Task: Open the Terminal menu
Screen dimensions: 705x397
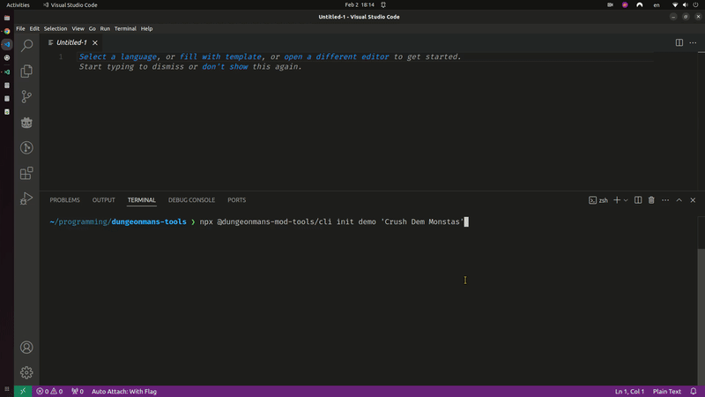Action: pyautogui.click(x=125, y=28)
